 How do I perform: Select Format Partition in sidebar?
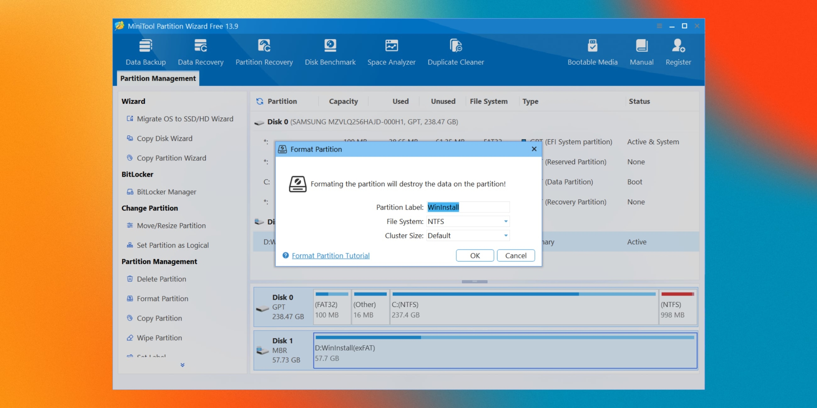coord(157,299)
